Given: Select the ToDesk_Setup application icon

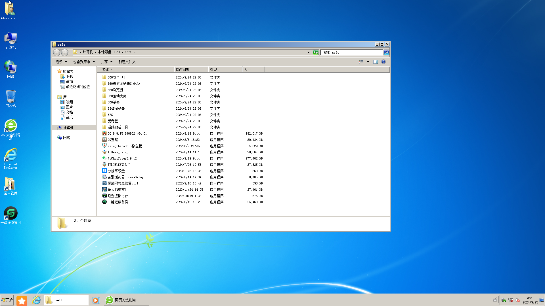Looking at the screenshot, I should [x=104, y=152].
